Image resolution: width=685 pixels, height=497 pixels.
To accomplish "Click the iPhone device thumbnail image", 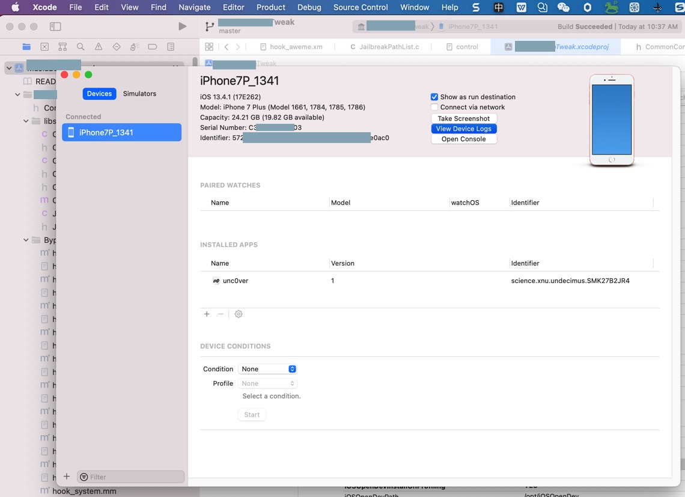I will click(612, 120).
